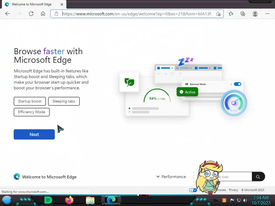Close the Welcome to Microsoft Edge tab
The width and height of the screenshot is (275, 206).
62,4
